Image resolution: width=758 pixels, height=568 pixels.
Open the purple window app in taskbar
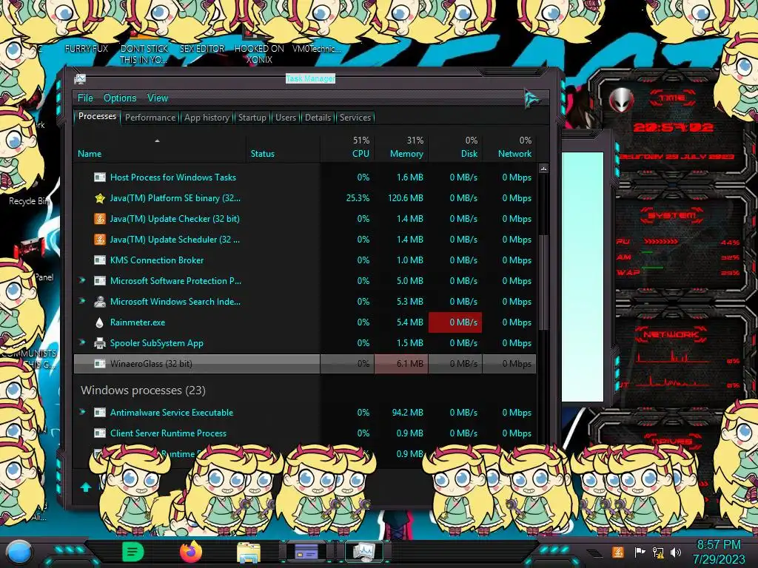click(x=306, y=552)
